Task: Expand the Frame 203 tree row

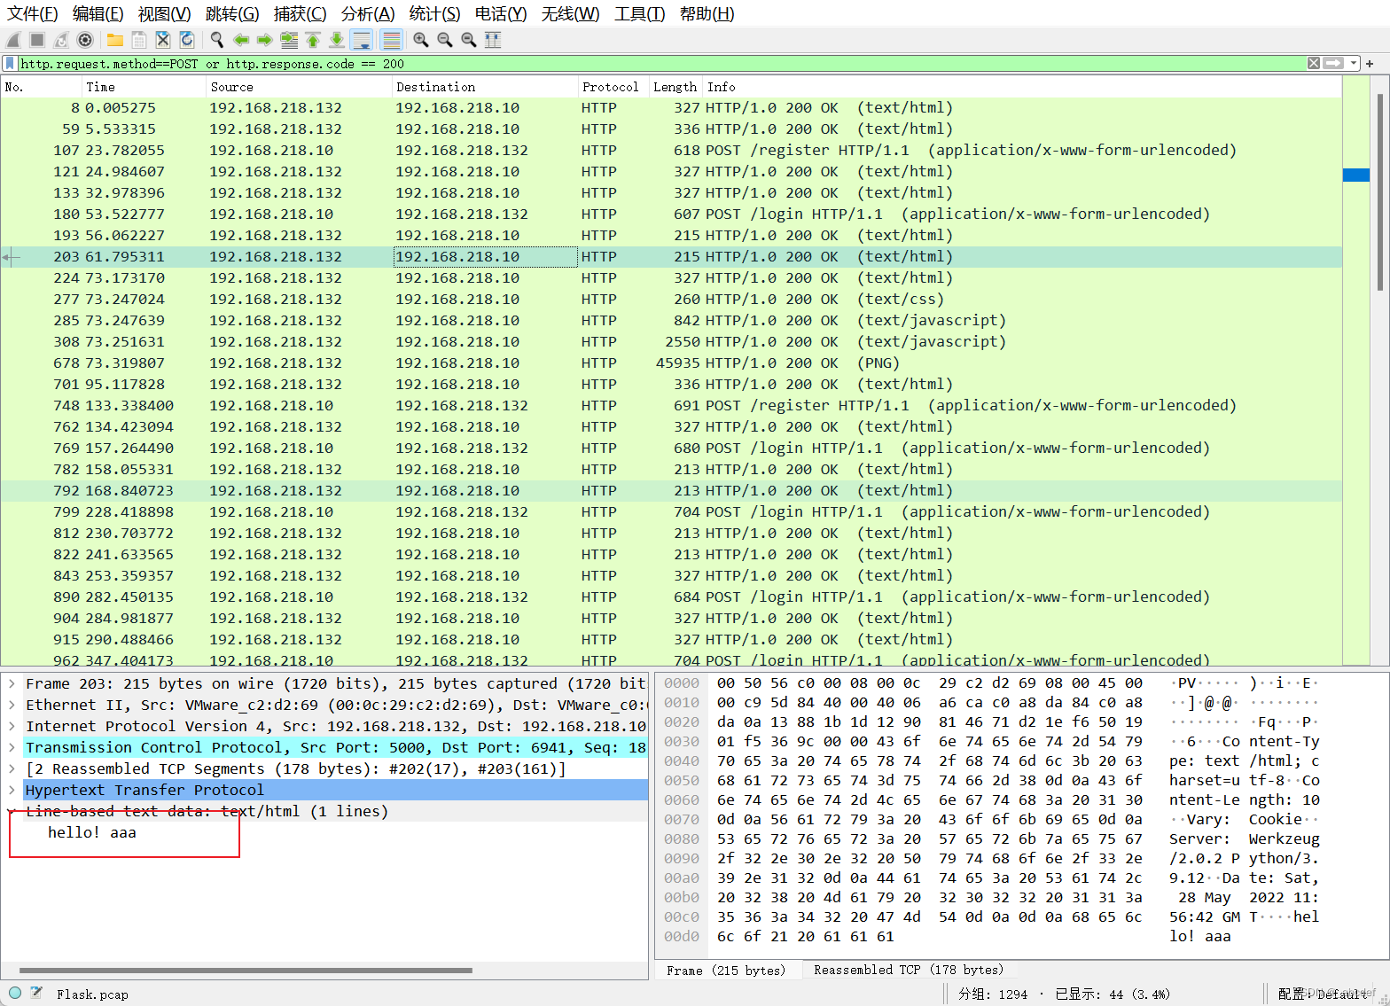Action: pyautogui.click(x=12, y=683)
